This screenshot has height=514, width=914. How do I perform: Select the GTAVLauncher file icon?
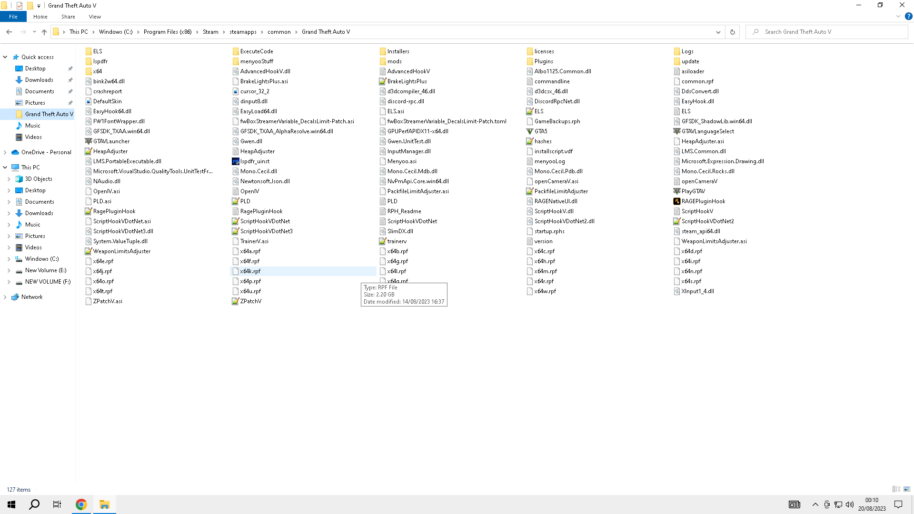[89, 141]
